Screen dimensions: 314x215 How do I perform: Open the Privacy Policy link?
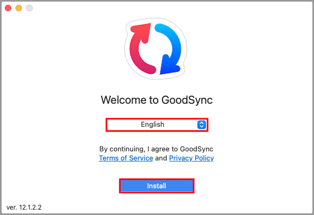click(192, 158)
